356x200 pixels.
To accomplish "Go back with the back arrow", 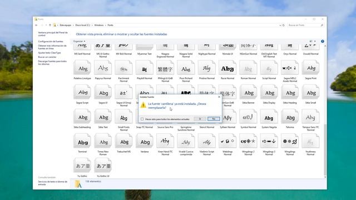I will (x=37, y=25).
